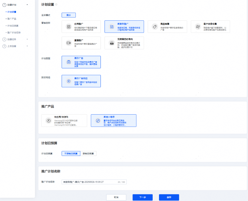The width and height of the screenshot is (248, 201).
Task: Go to 计划日预算 in sidebar
Action: pos(13,26)
